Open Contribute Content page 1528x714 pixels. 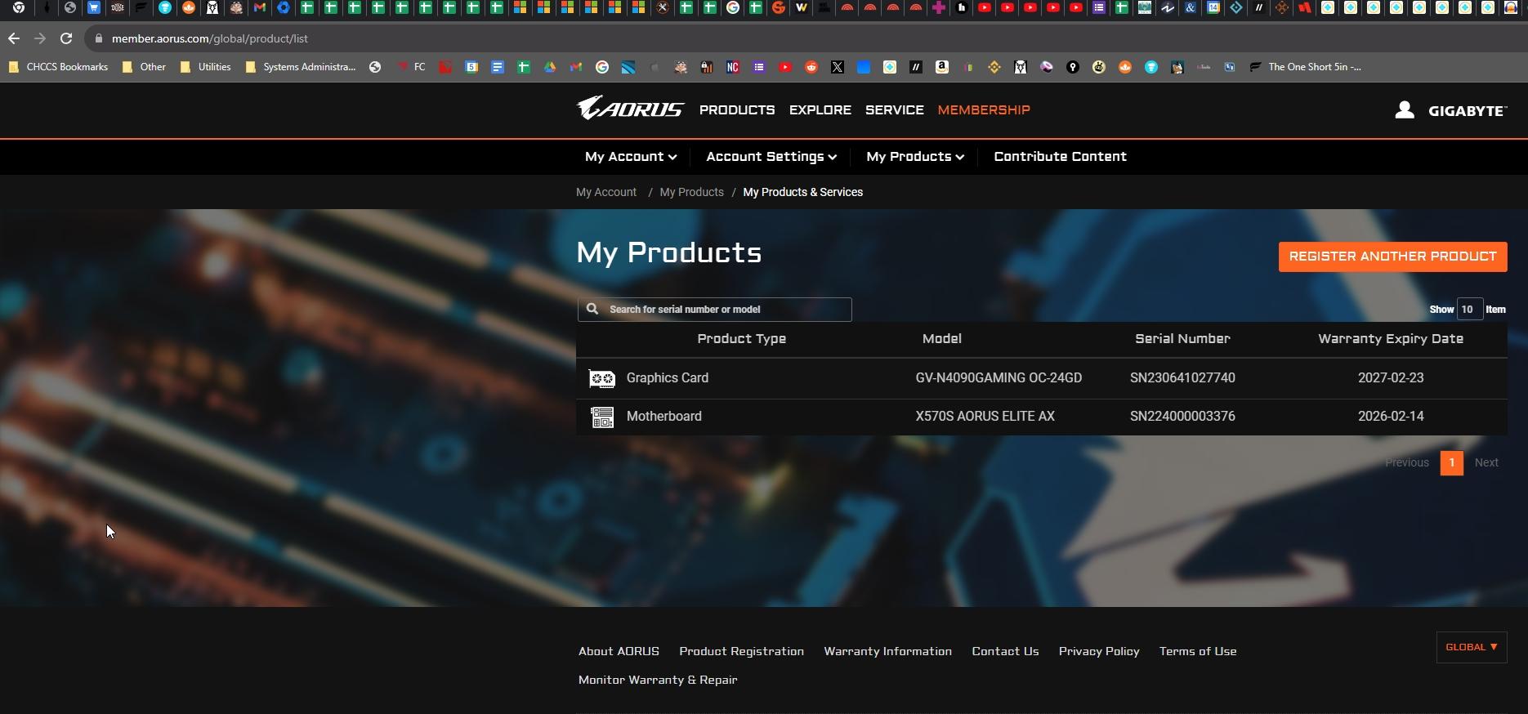(x=1060, y=157)
